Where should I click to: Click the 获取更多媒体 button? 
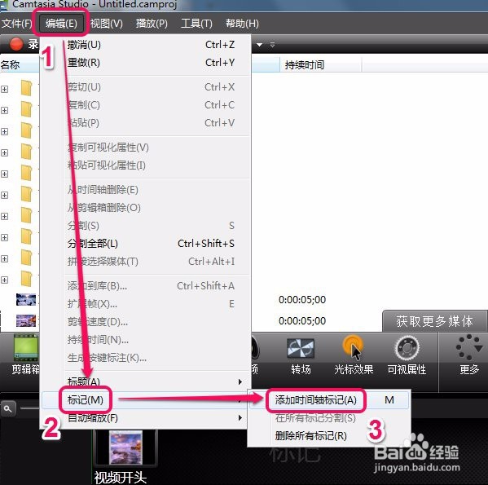[x=434, y=321]
